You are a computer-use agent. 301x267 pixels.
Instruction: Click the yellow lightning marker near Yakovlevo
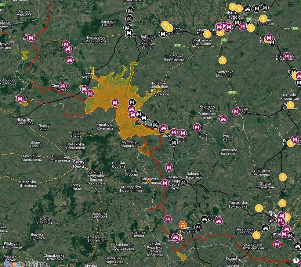coord(283,177)
